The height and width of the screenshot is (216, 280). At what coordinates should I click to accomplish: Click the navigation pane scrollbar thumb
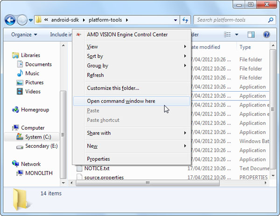pyautogui.click(x=63, y=135)
